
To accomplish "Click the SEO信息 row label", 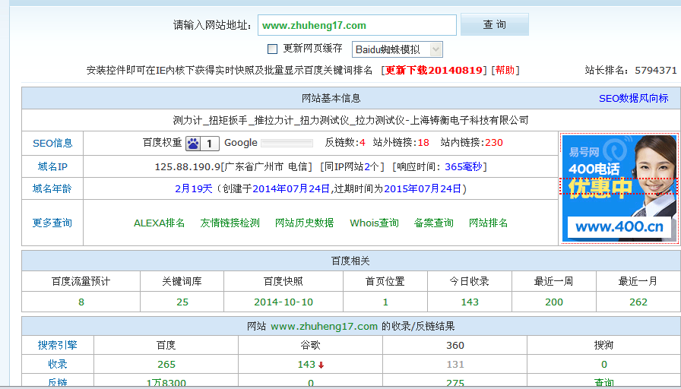I will click(52, 143).
